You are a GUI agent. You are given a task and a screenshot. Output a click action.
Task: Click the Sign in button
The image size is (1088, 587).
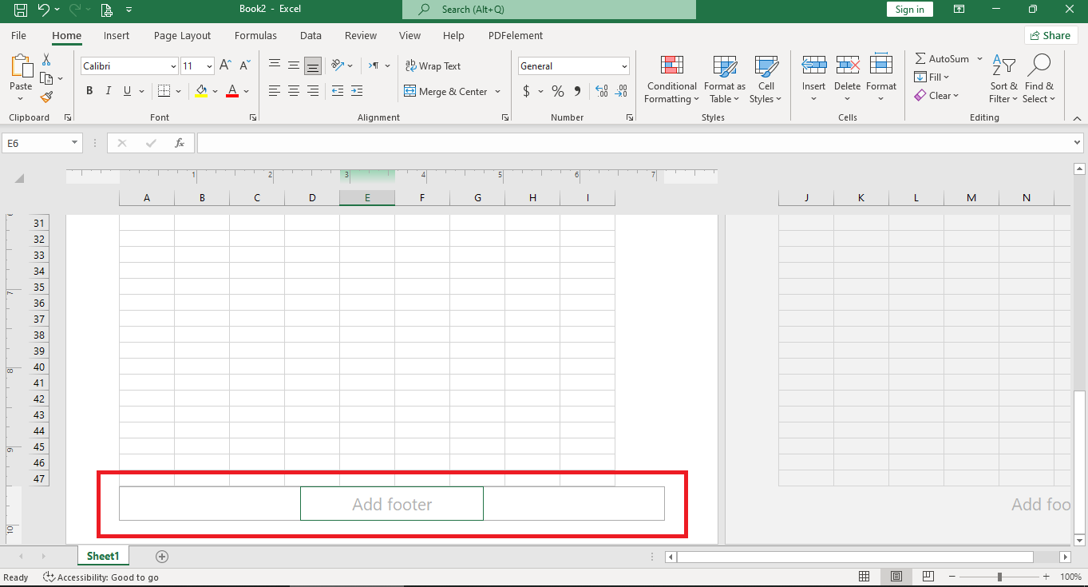(x=909, y=10)
